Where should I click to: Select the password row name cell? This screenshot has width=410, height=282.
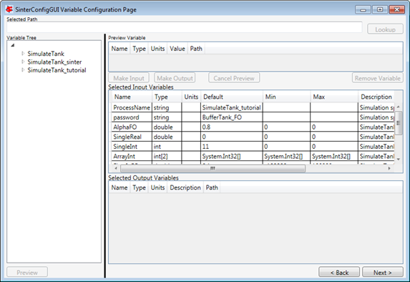tap(132, 117)
